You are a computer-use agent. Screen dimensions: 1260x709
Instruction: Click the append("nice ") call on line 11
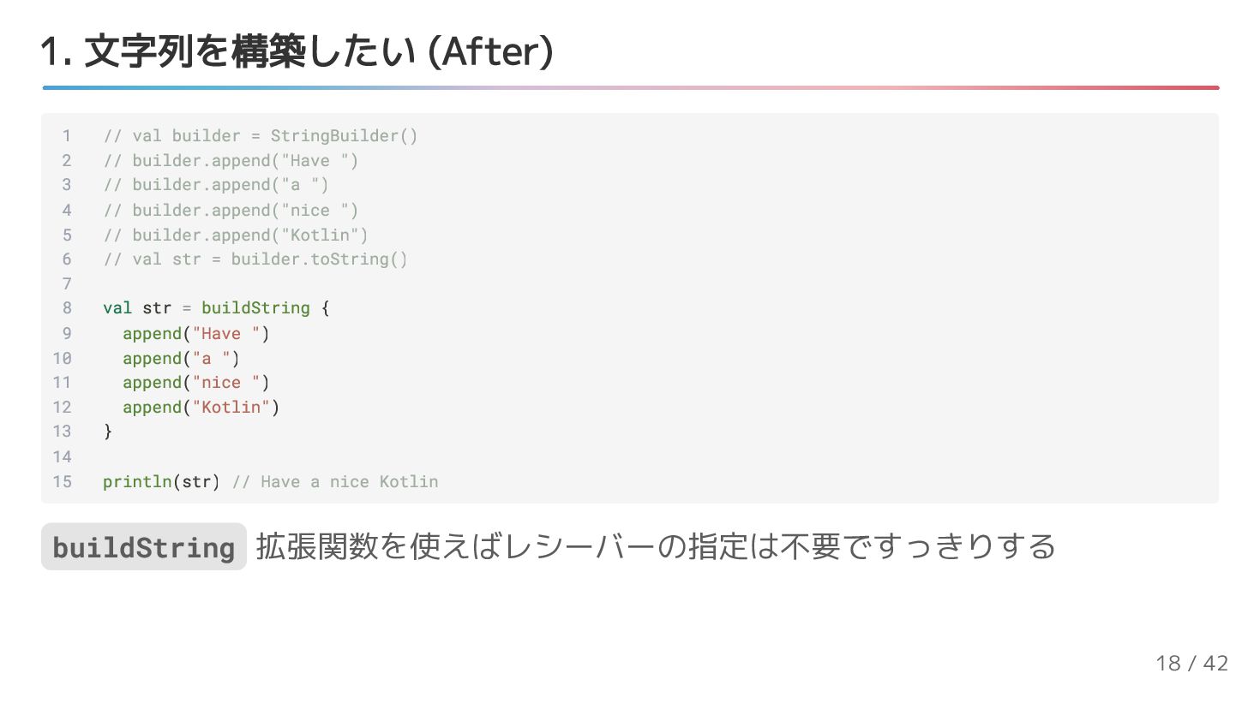coord(196,383)
